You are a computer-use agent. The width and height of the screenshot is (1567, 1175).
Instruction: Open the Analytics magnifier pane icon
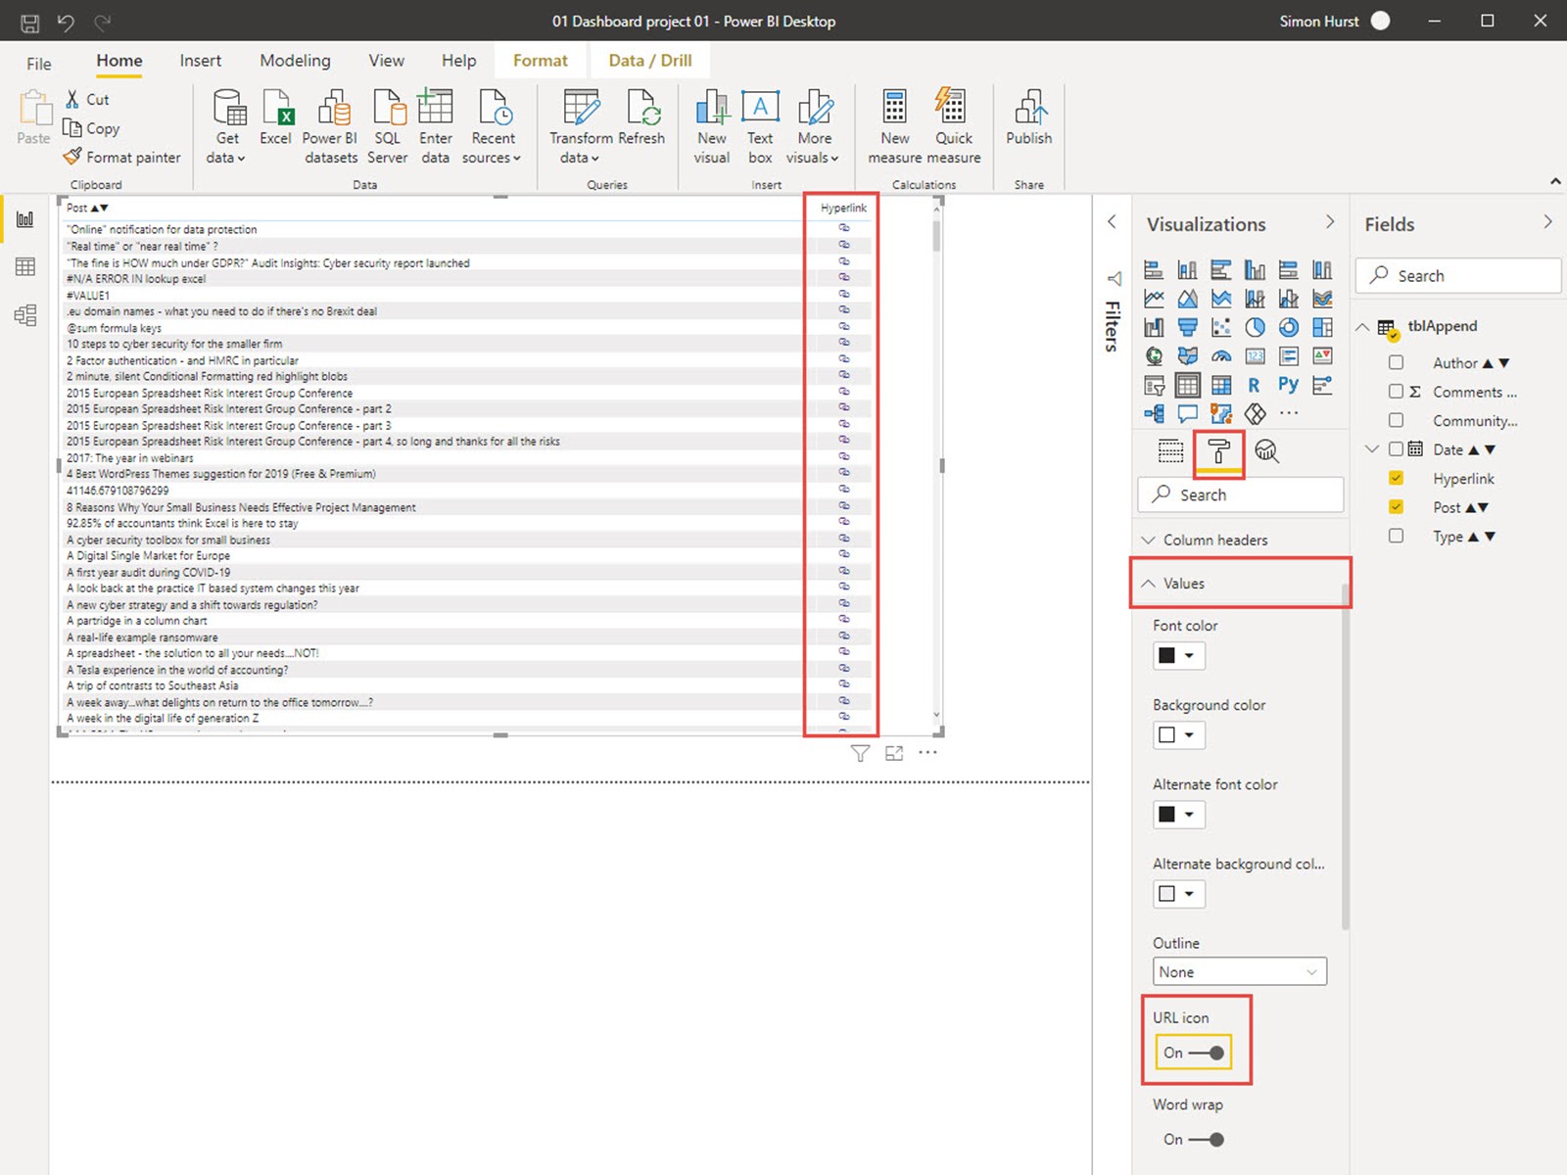(1266, 451)
